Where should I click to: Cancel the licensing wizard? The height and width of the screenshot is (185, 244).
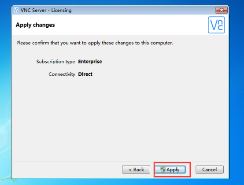pos(210,170)
